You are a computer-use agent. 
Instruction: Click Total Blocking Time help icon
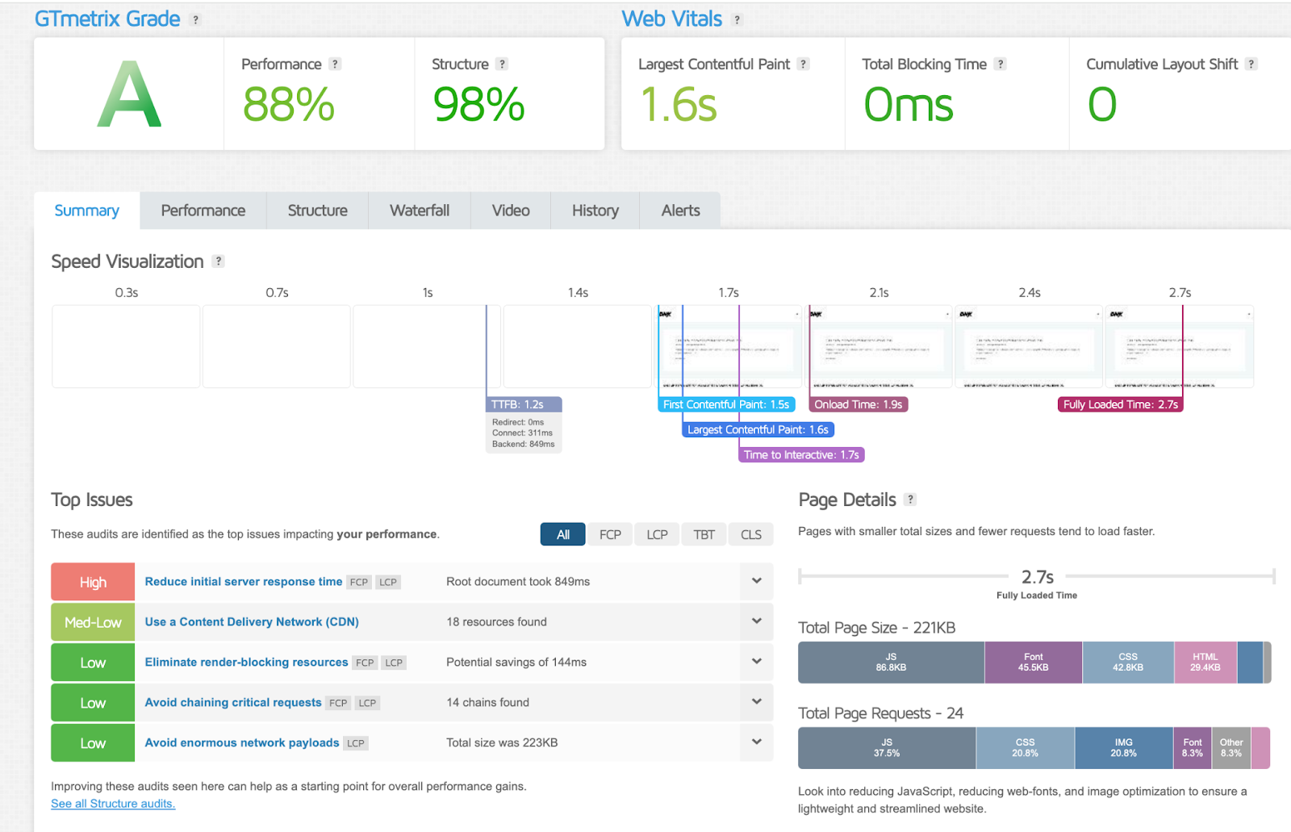[x=1000, y=64]
